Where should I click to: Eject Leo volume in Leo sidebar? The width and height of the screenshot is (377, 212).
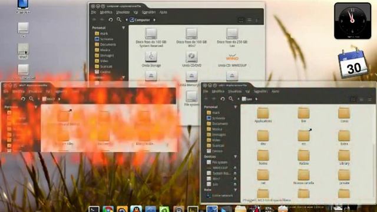click(235, 184)
